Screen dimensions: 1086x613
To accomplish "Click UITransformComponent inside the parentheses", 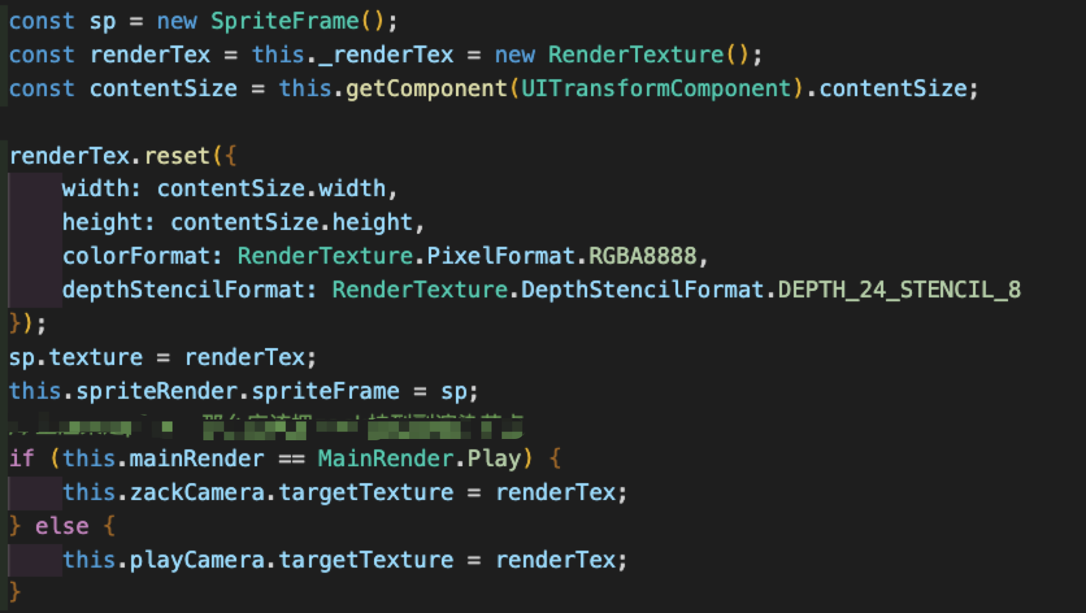I will point(656,89).
